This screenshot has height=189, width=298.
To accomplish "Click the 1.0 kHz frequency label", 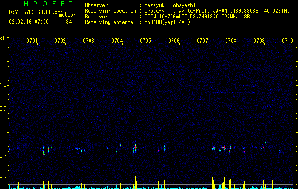I will coord(4,85).
